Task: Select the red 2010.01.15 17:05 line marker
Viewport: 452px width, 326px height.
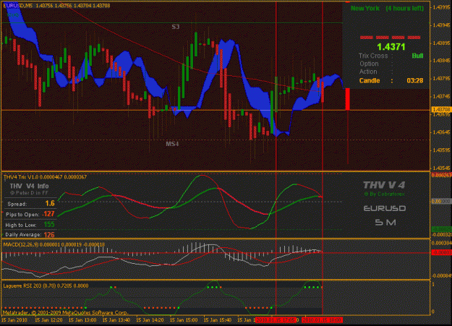Action: tap(276, 320)
